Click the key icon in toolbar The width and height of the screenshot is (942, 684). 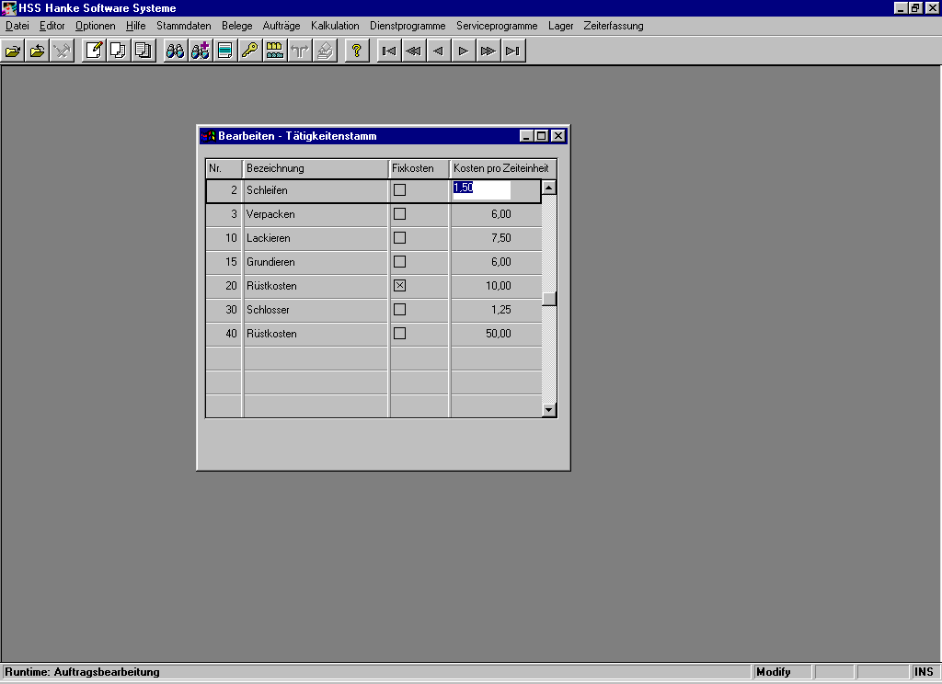[249, 51]
